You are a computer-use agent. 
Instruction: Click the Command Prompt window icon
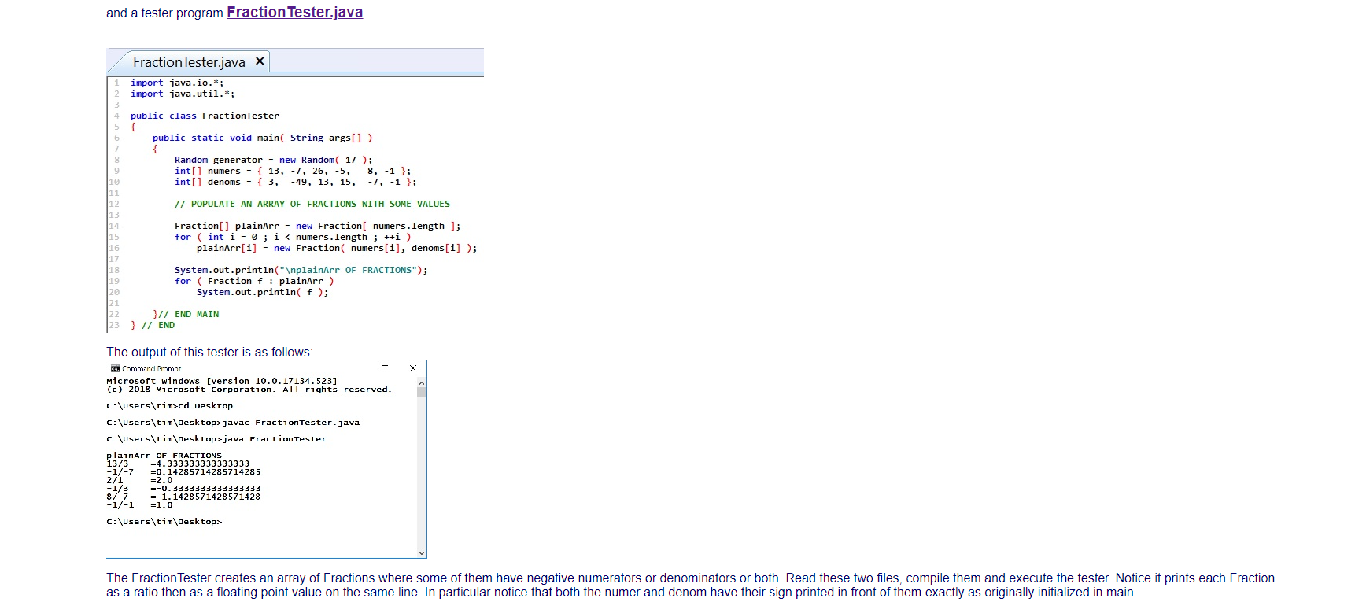click(115, 368)
